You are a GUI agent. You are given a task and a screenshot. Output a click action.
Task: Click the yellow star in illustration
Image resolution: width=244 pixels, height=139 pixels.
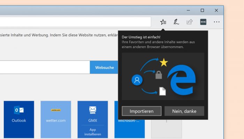[164, 62]
